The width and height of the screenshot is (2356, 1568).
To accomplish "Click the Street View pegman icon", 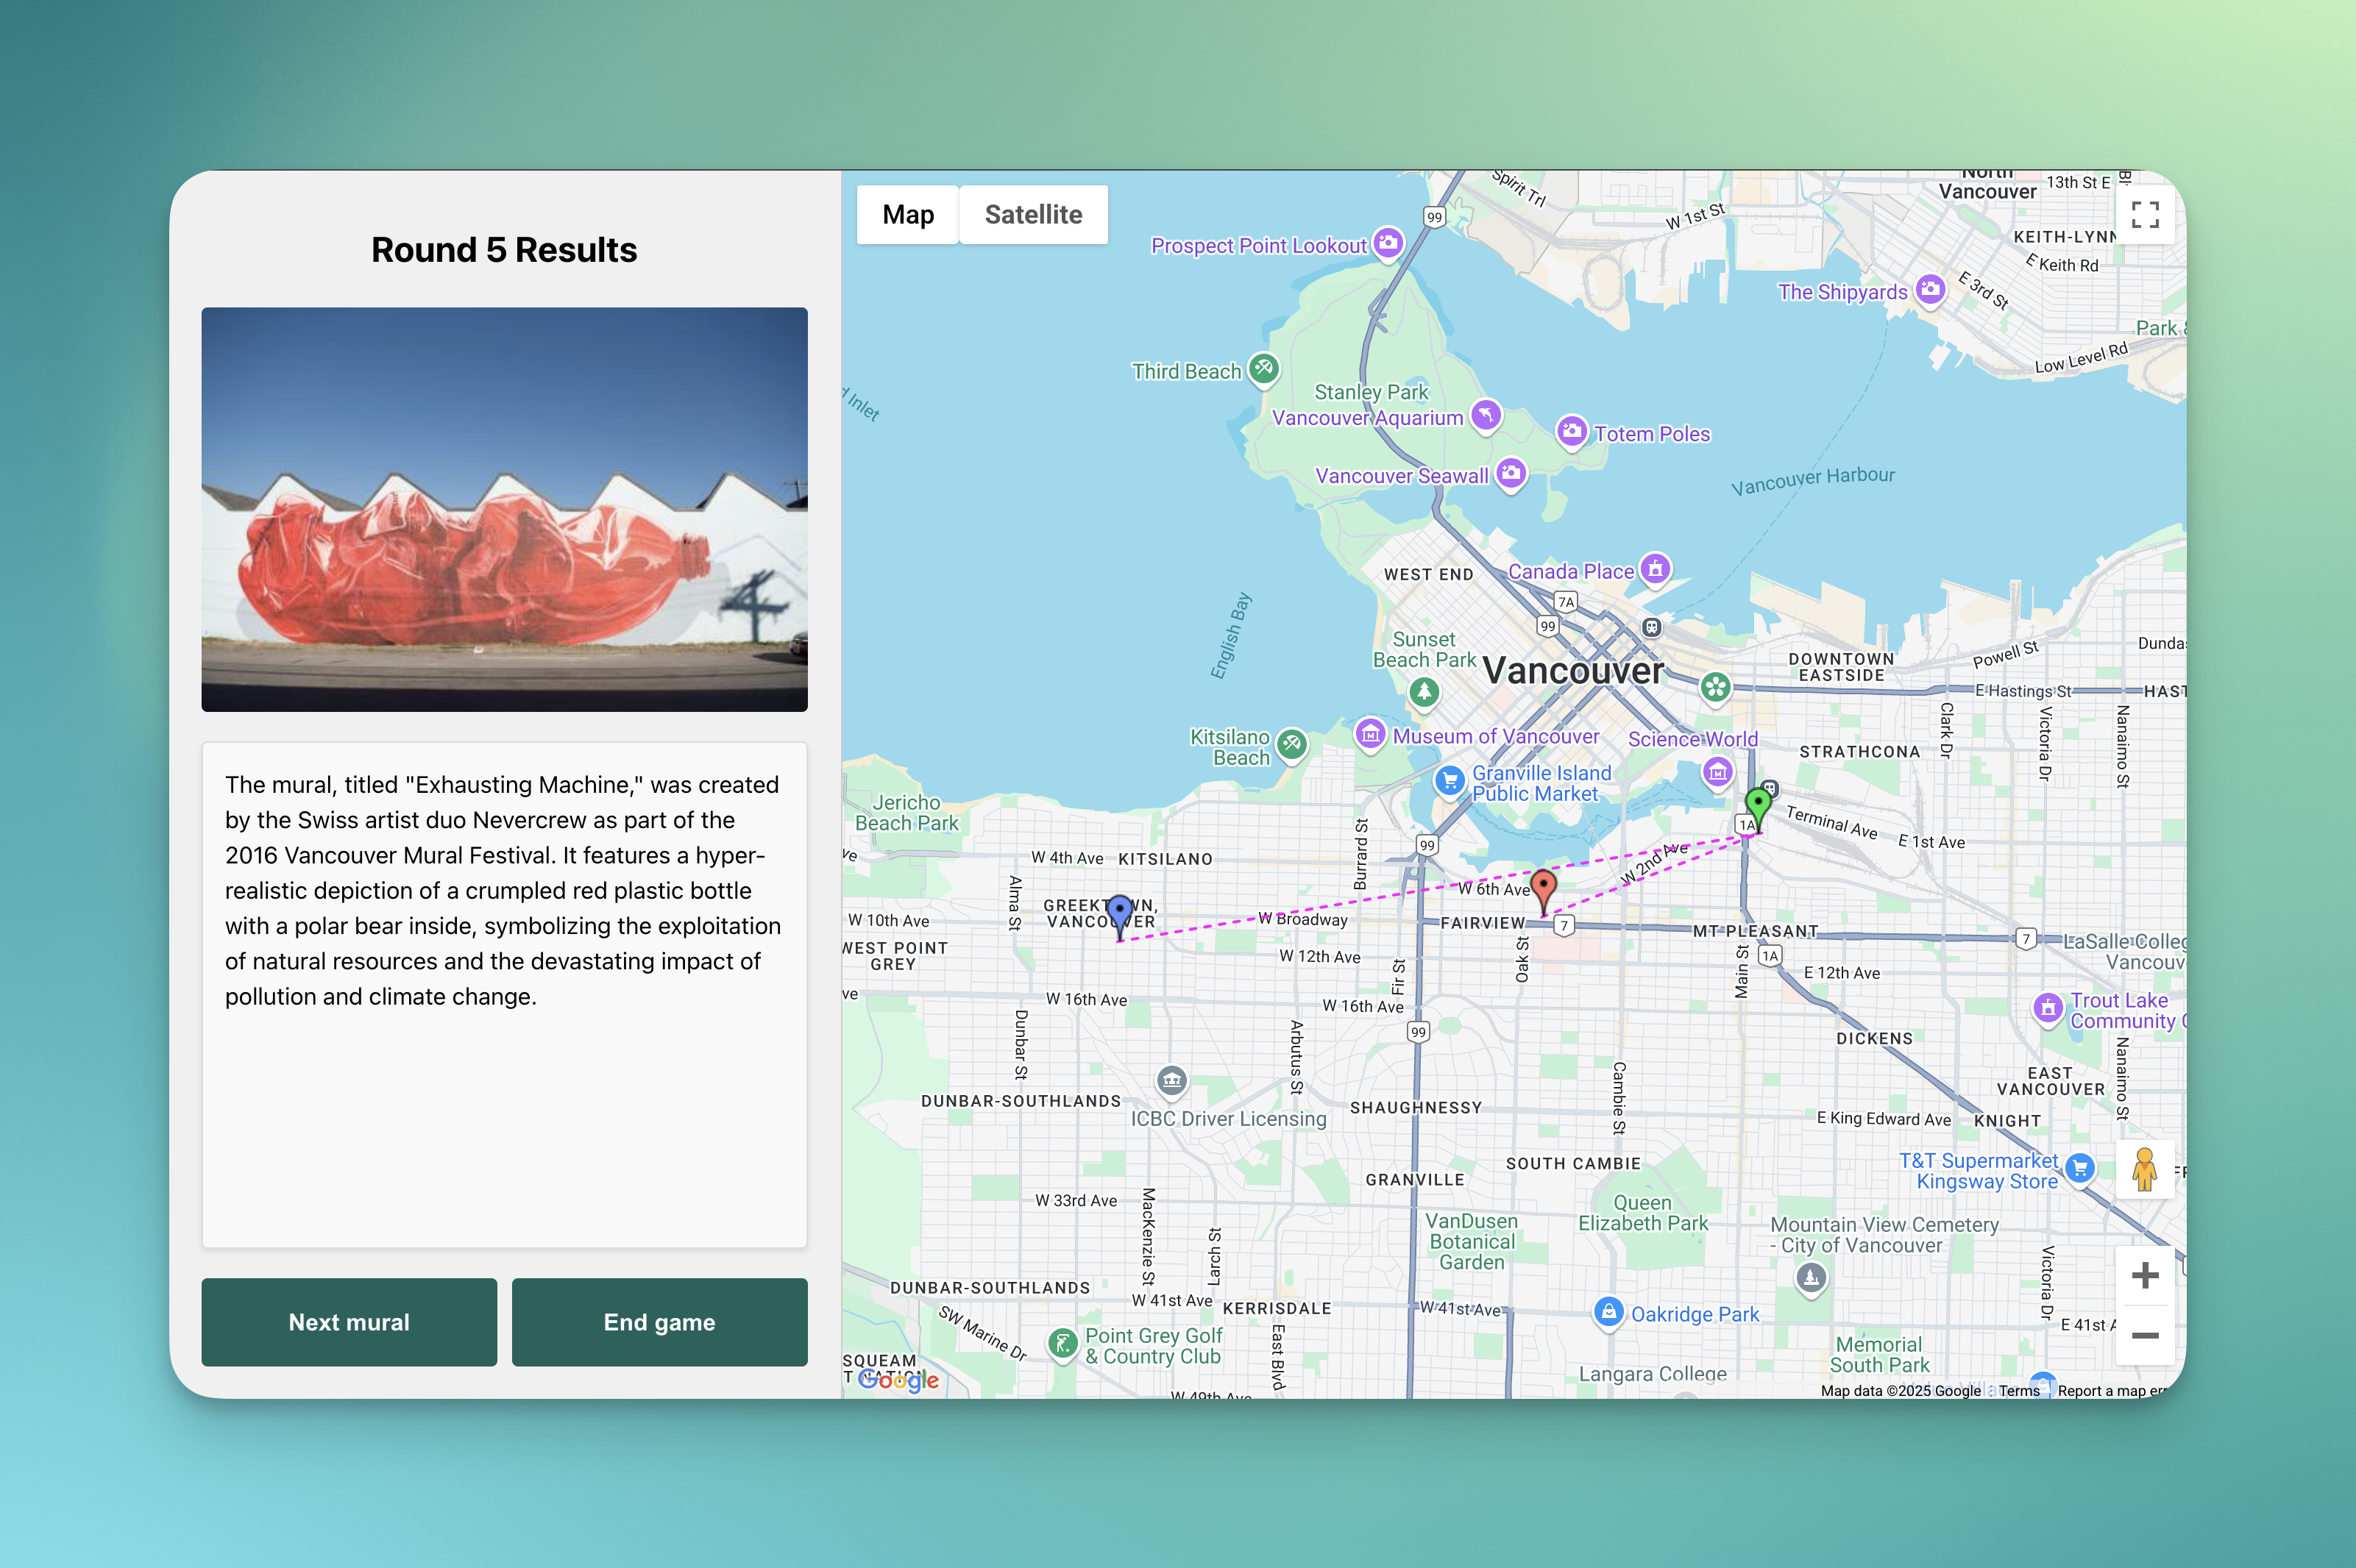I will coord(2144,1169).
